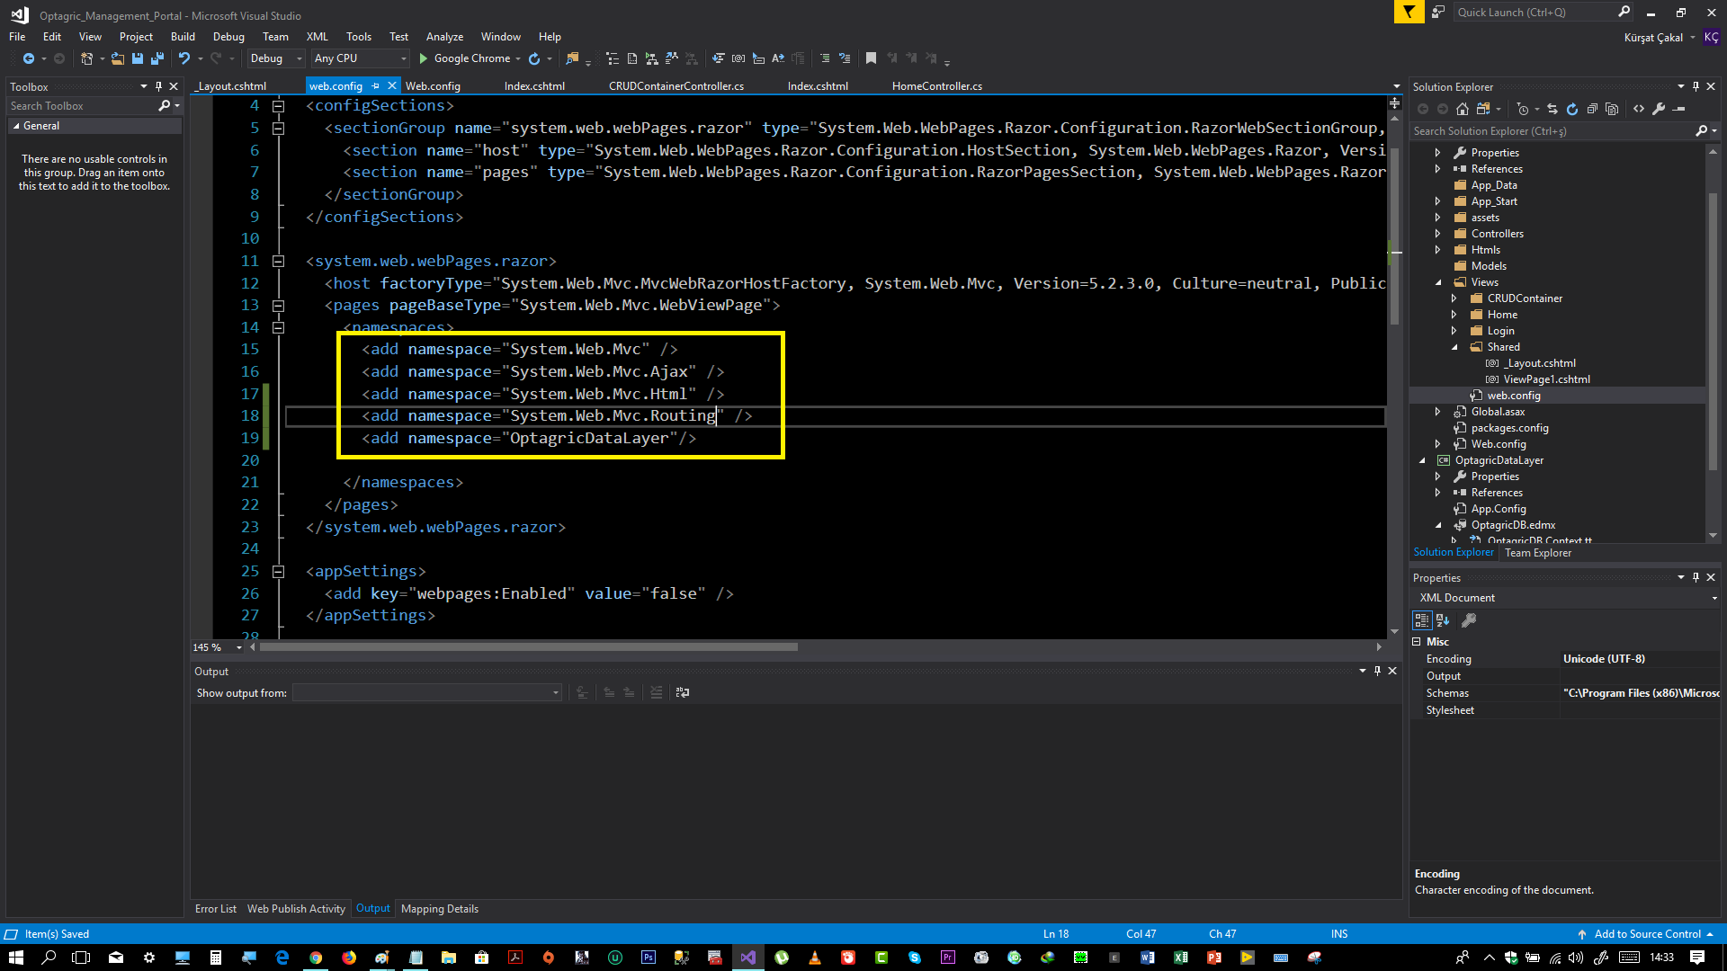Switch to the HomeController.cs tab
Screen dimensions: 1727x971
[x=937, y=85]
